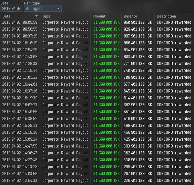Select the journal entry dated 2015.04.03 09:05:59
Viewport: 194px width, 185px height.
click(97, 22)
